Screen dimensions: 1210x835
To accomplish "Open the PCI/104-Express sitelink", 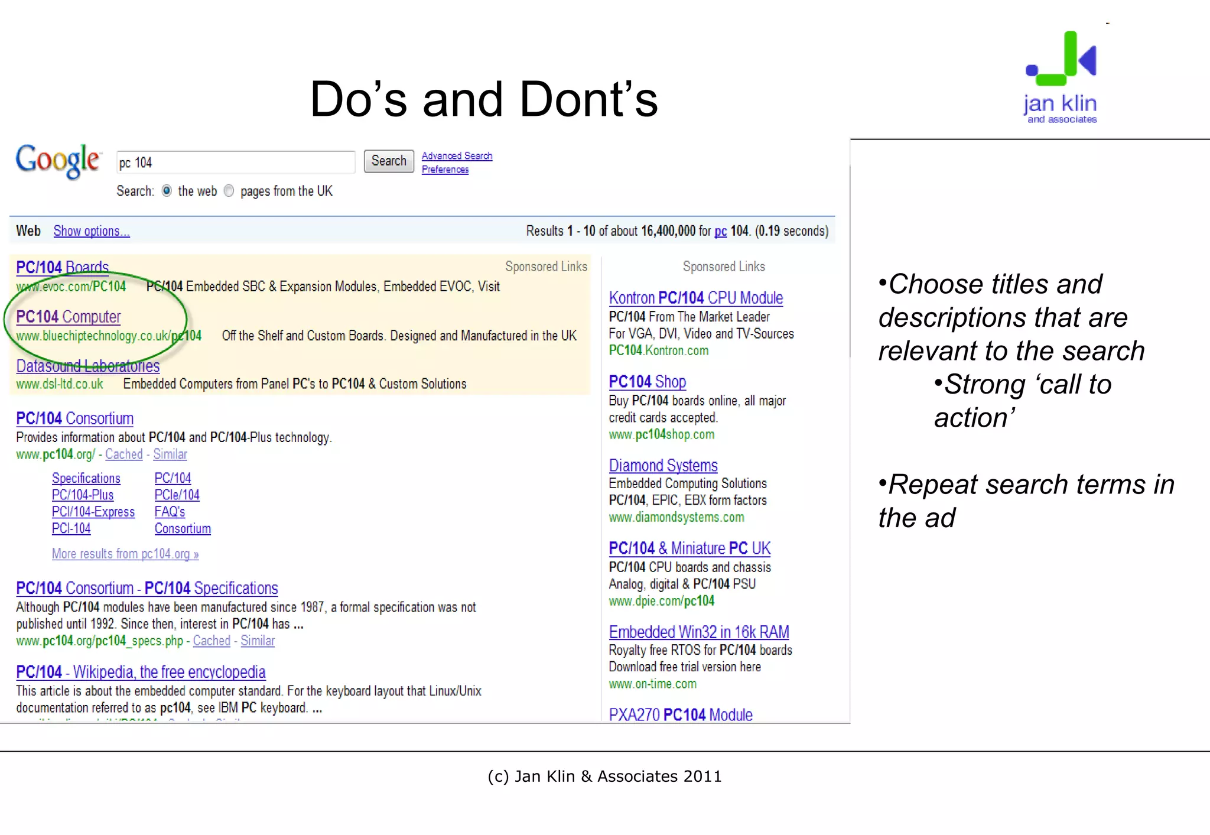I will [93, 512].
